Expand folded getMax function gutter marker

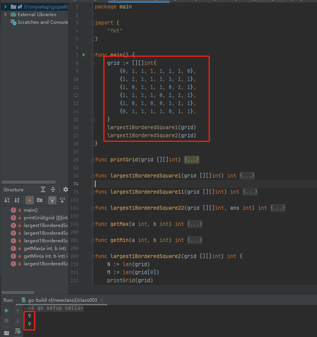[93, 224]
